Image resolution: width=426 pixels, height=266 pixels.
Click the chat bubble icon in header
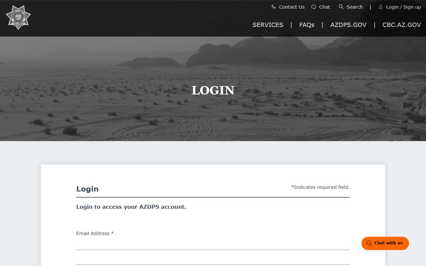click(314, 7)
